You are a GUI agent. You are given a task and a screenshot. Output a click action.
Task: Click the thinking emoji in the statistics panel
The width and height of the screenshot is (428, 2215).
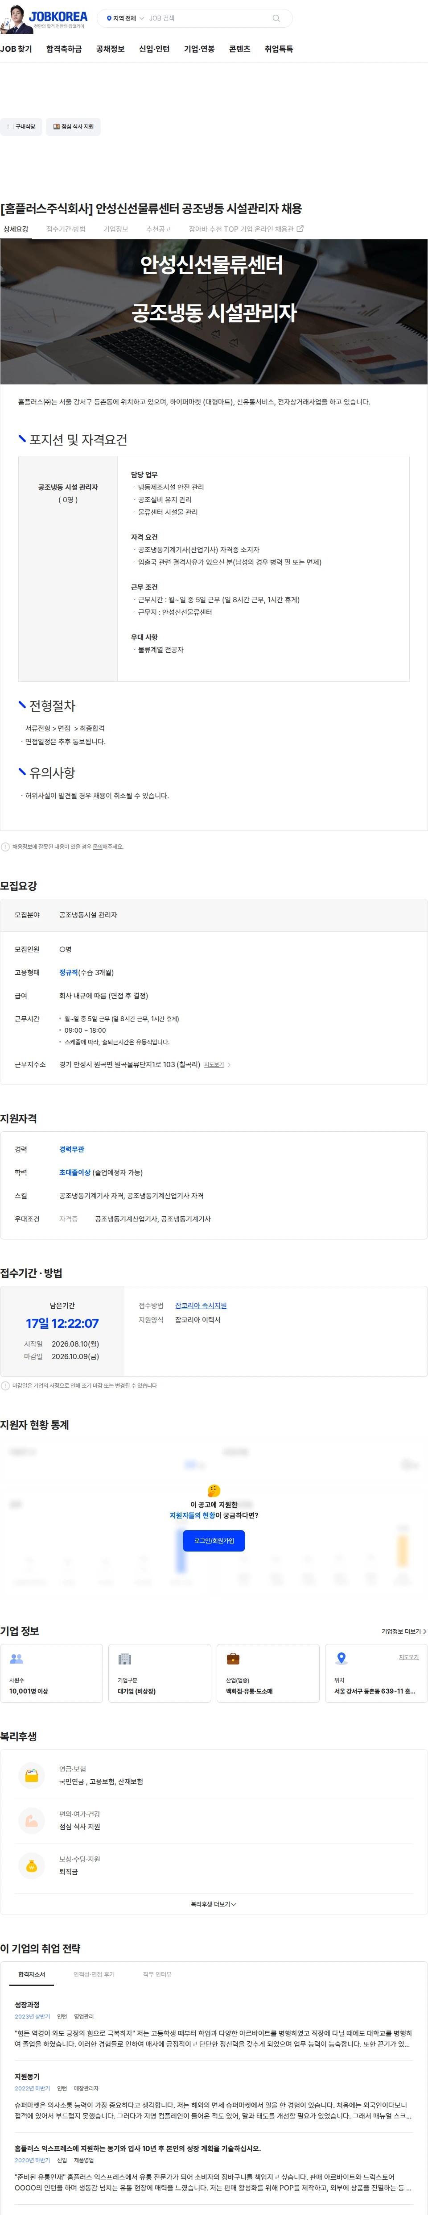(214, 1490)
